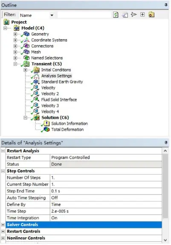Click the Geometry icon
Screen dimensions: 171x245
(26, 34)
